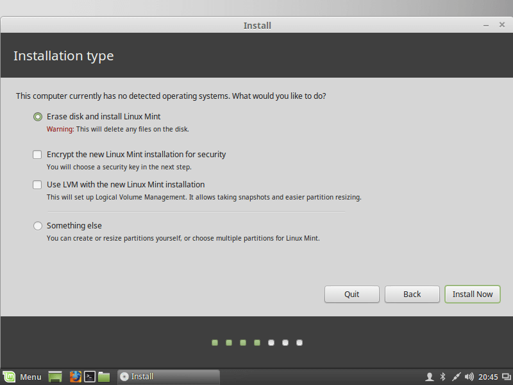Enable encryption for the new installation

38,155
